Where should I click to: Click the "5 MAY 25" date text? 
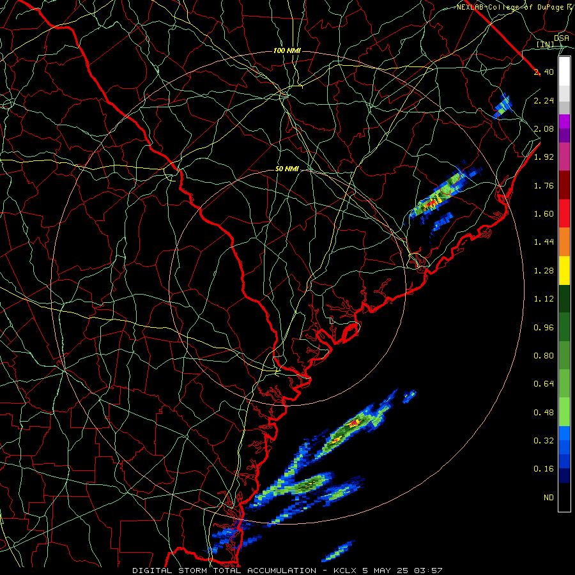click(385, 571)
